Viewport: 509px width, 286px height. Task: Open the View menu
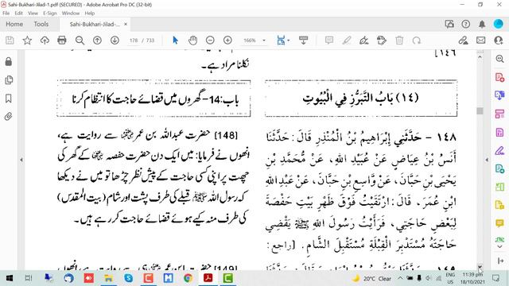pyautogui.click(x=33, y=14)
